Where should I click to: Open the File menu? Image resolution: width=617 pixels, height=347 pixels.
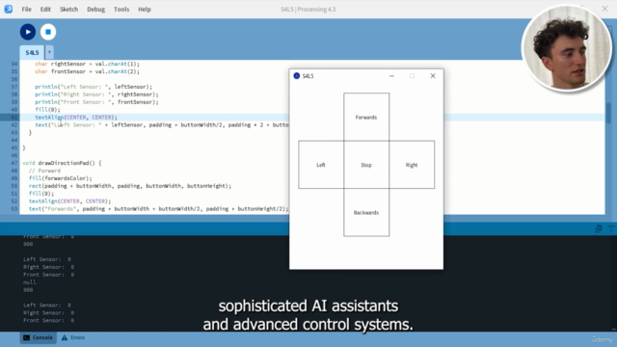pyautogui.click(x=26, y=9)
